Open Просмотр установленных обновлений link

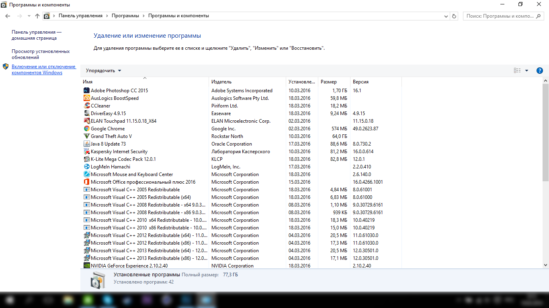(x=41, y=55)
